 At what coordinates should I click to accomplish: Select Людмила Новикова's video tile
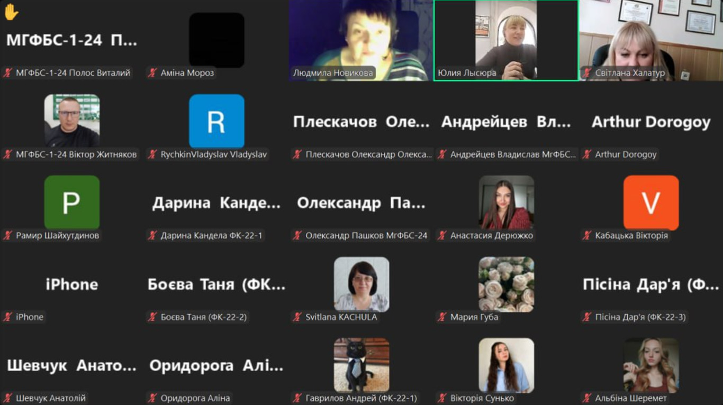click(361, 40)
